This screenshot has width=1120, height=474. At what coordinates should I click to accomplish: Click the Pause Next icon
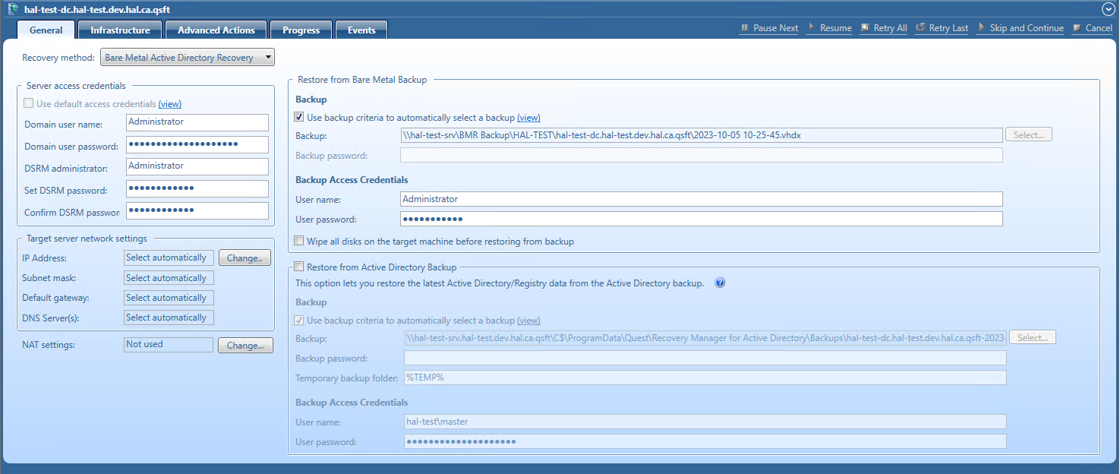(744, 28)
